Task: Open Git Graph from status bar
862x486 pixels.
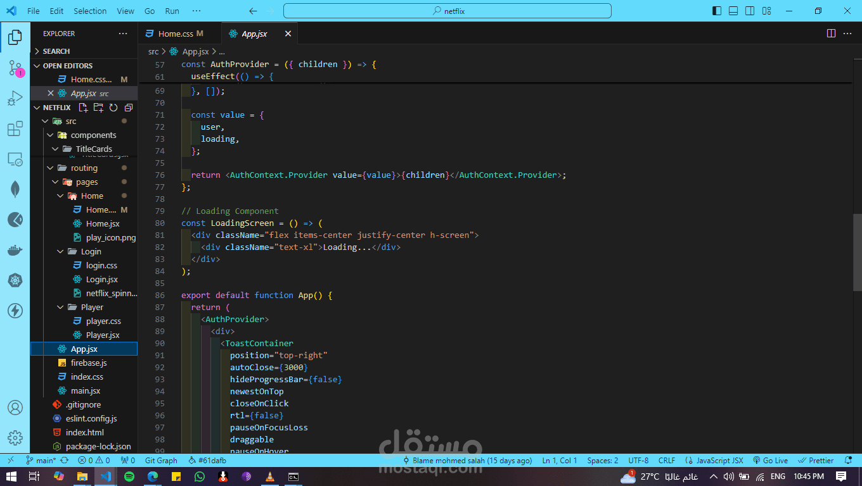Action: pos(161,461)
